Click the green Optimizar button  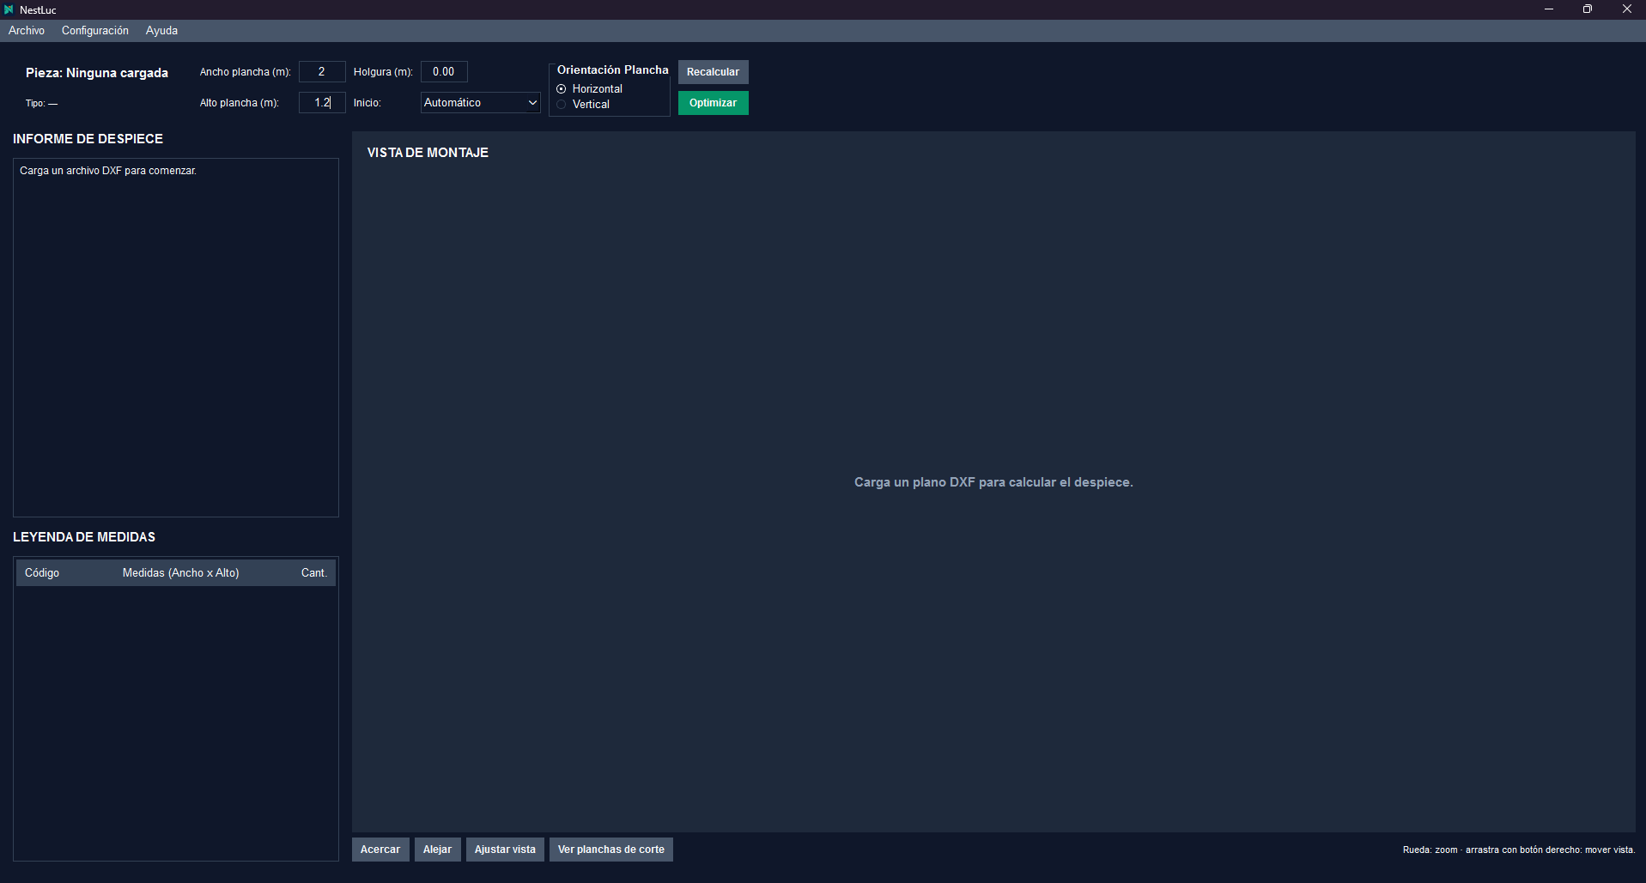tap(713, 103)
